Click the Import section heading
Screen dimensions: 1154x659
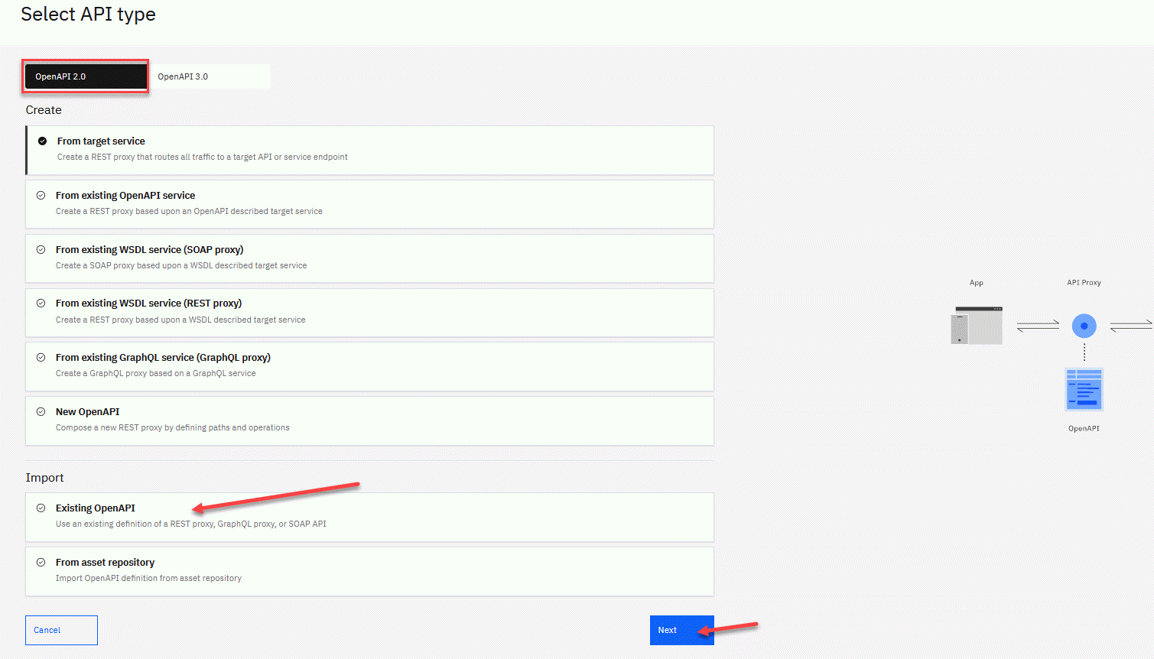tap(45, 478)
